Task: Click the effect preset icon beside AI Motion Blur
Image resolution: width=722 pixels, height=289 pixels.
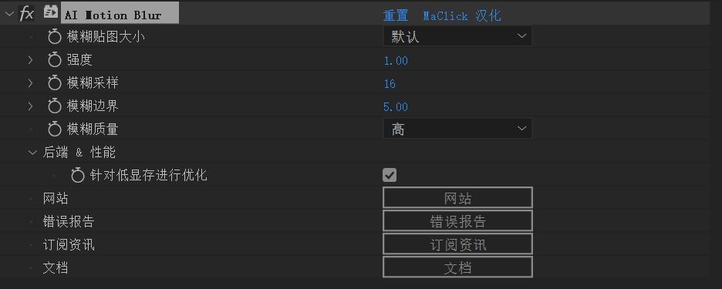Action: (x=50, y=13)
